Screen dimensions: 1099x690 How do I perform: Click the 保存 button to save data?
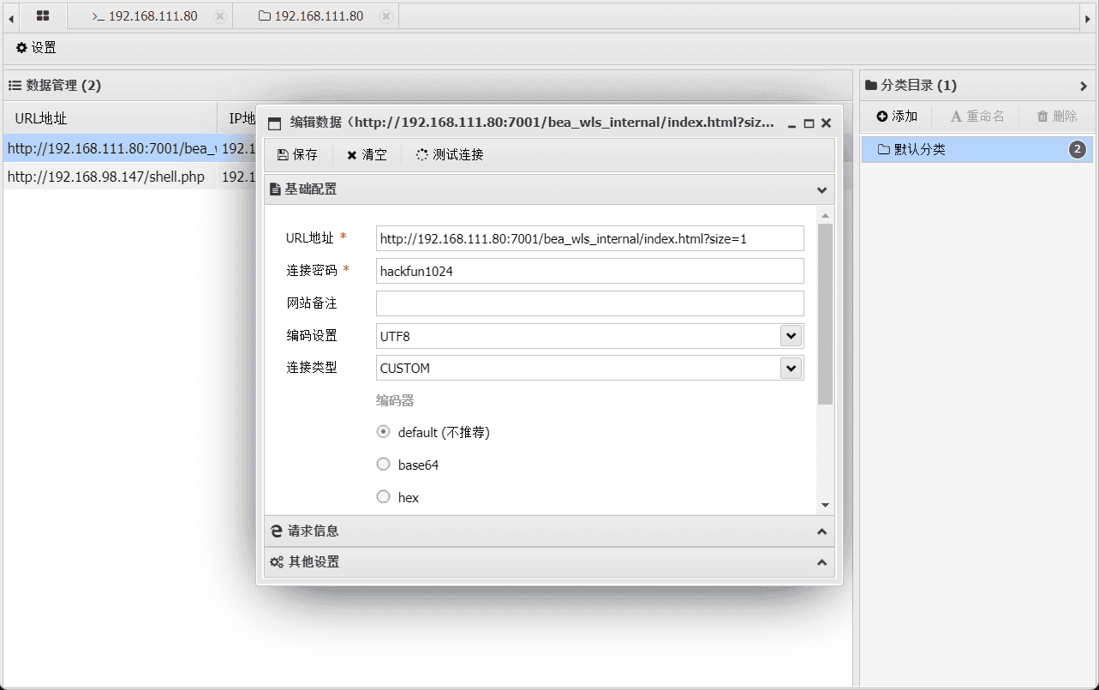tap(298, 154)
